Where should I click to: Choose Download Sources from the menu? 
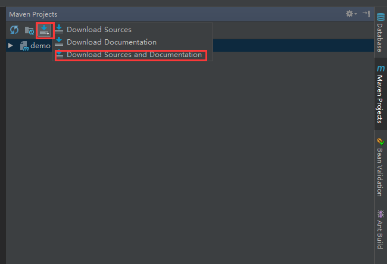point(99,30)
